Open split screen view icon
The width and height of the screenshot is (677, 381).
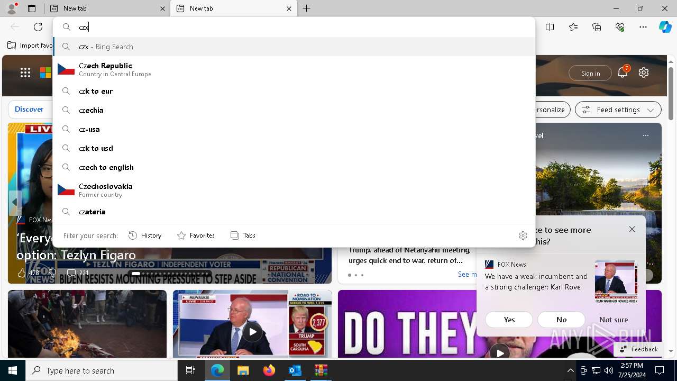(x=550, y=27)
